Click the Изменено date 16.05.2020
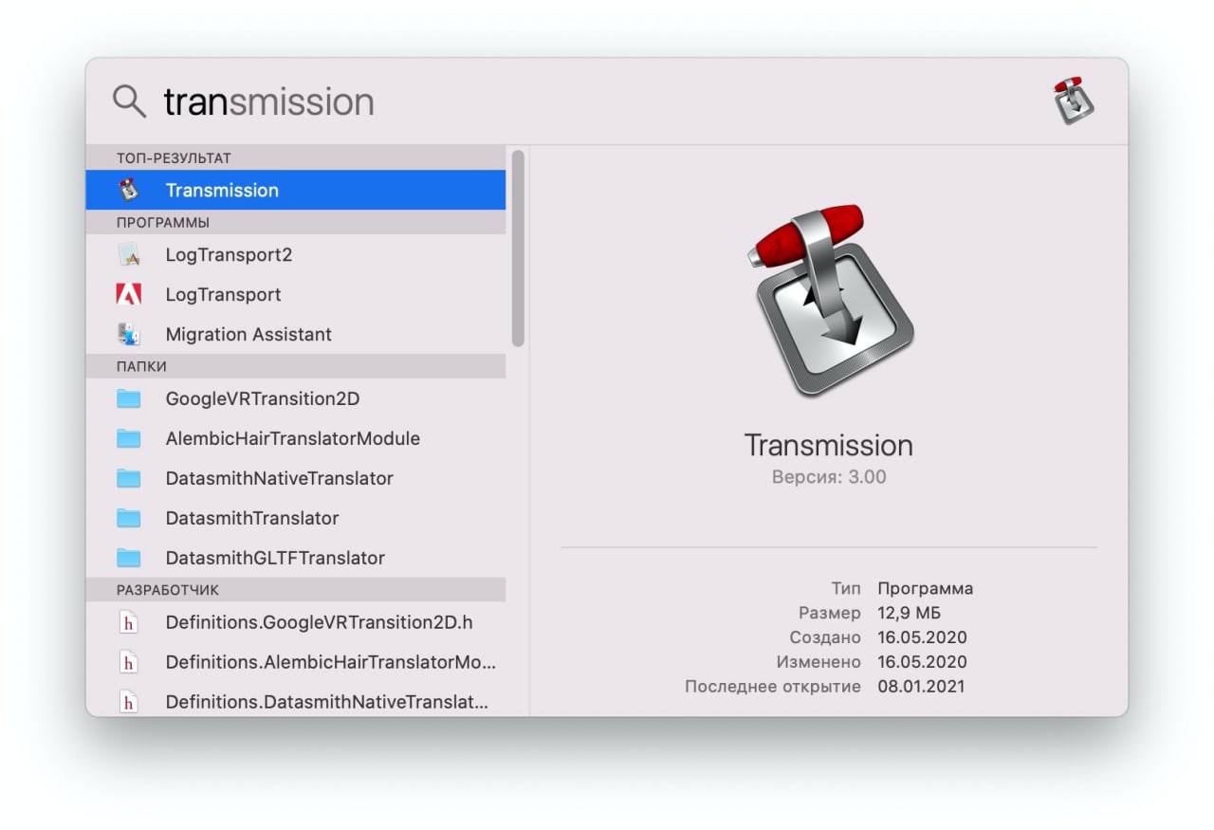Screen dimensions: 1214x830 click(x=922, y=662)
